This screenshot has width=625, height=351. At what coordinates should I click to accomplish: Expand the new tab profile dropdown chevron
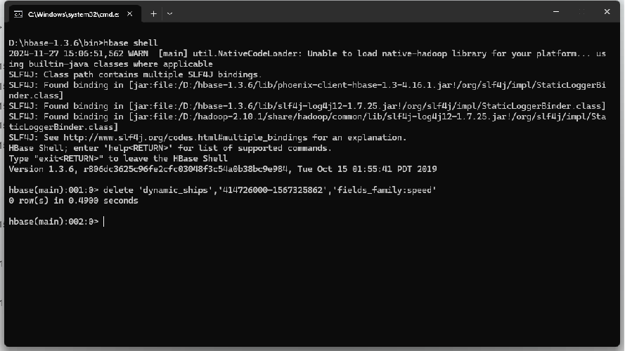pyautogui.click(x=170, y=14)
